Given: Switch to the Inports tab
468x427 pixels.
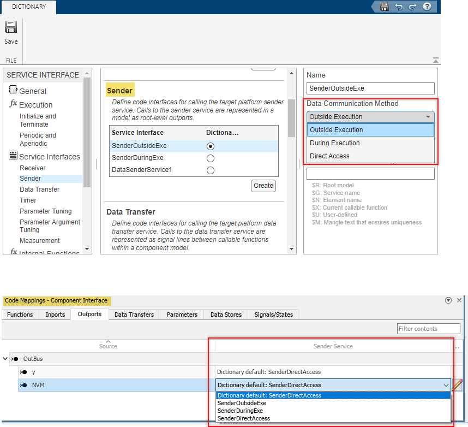Looking at the screenshot, I should click(x=55, y=315).
